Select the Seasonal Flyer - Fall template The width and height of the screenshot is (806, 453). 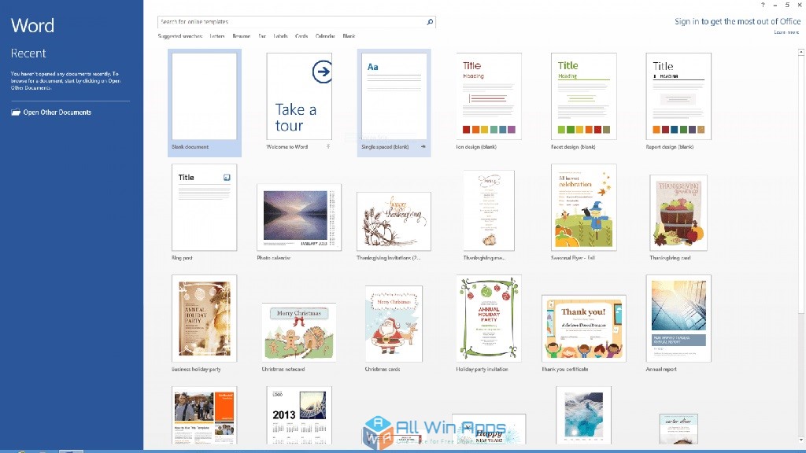(584, 208)
